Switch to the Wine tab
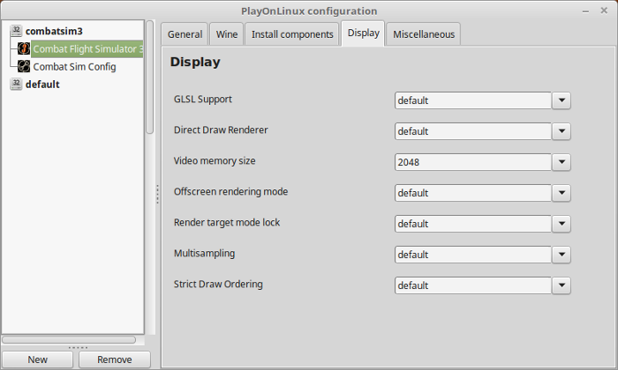 227,34
